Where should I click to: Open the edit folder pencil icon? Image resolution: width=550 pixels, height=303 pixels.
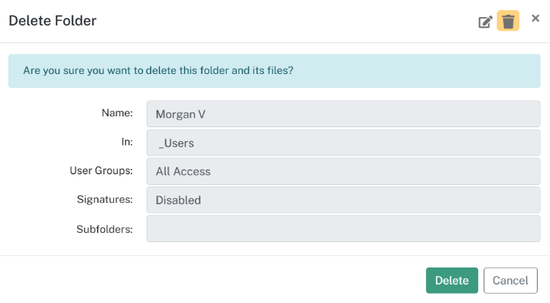[485, 22]
